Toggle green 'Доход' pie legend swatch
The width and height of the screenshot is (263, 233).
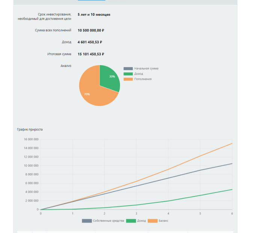click(128, 74)
